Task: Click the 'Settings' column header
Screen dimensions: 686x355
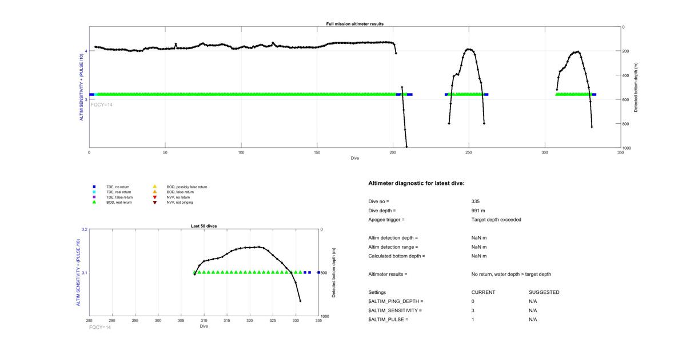Action: [377, 292]
